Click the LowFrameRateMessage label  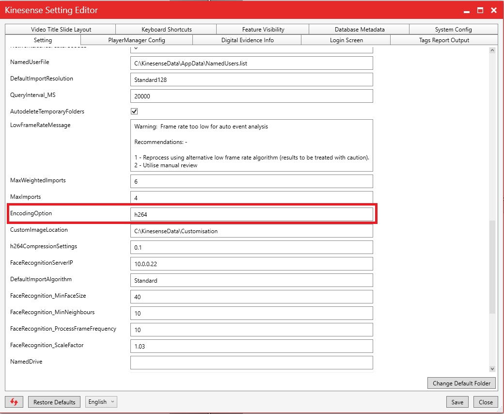pyautogui.click(x=40, y=125)
